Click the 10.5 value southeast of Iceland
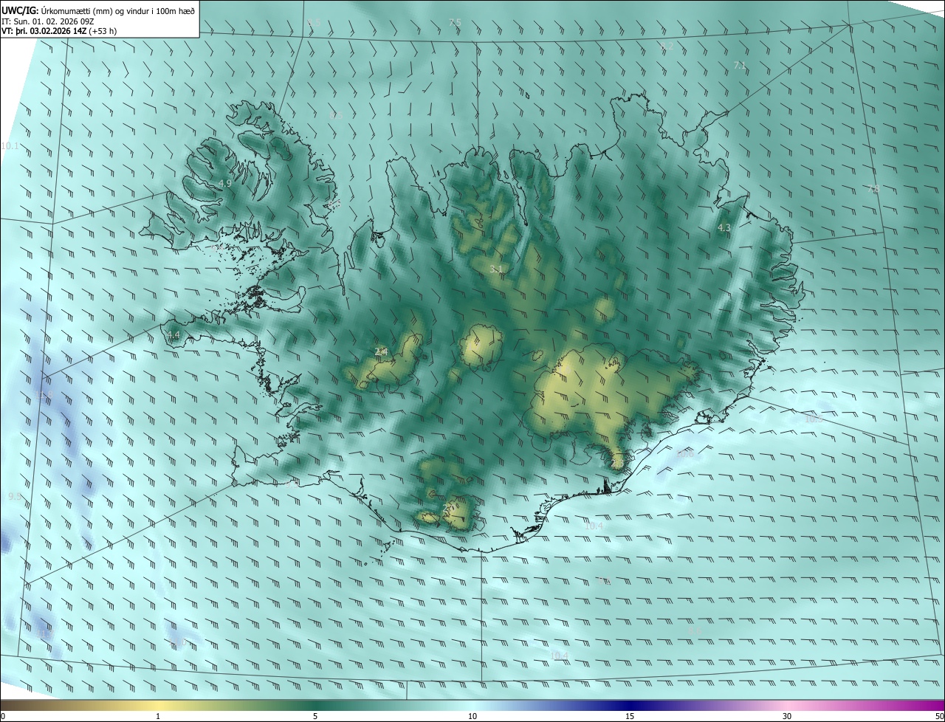This screenshot has width=945, height=722. click(813, 419)
